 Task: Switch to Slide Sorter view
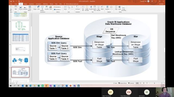[141, 83]
